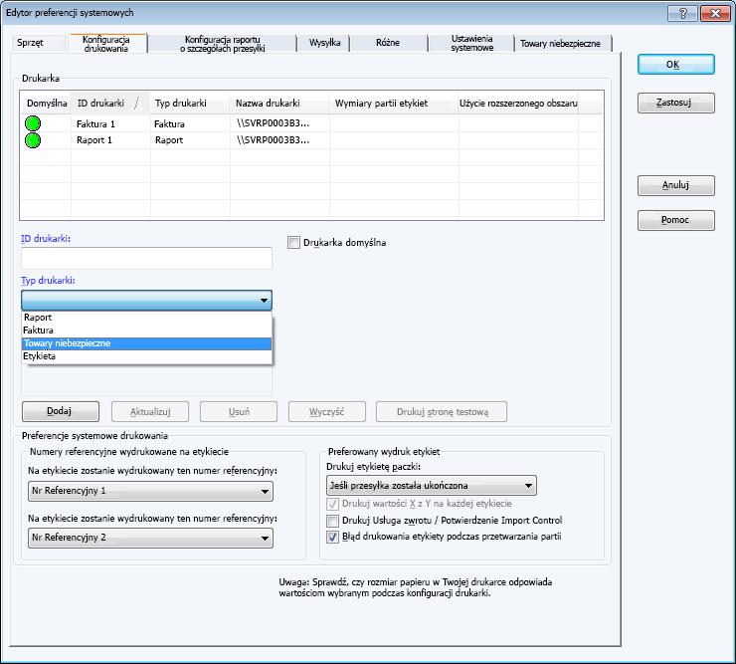This screenshot has width=736, height=664.
Task: Close the Edytor preferencji systemowych window
Action: pyautogui.click(x=715, y=13)
